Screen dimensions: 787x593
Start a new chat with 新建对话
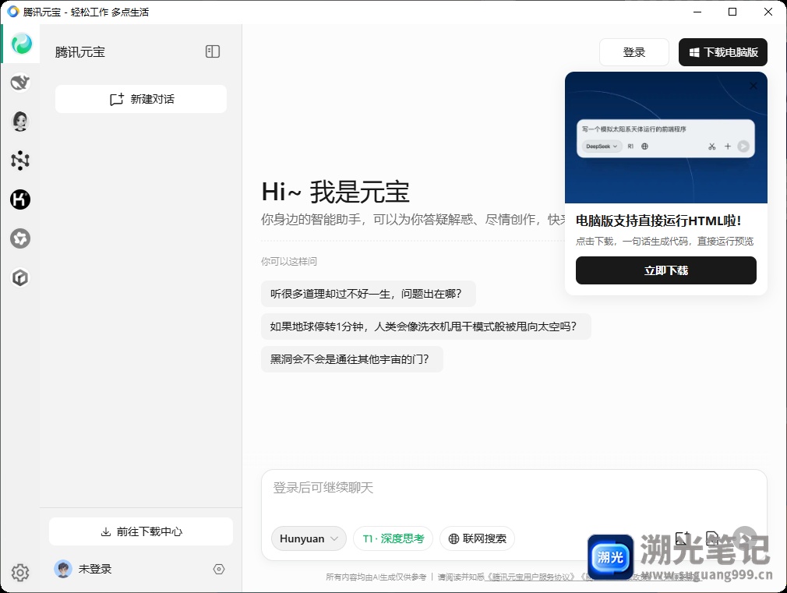click(x=141, y=99)
